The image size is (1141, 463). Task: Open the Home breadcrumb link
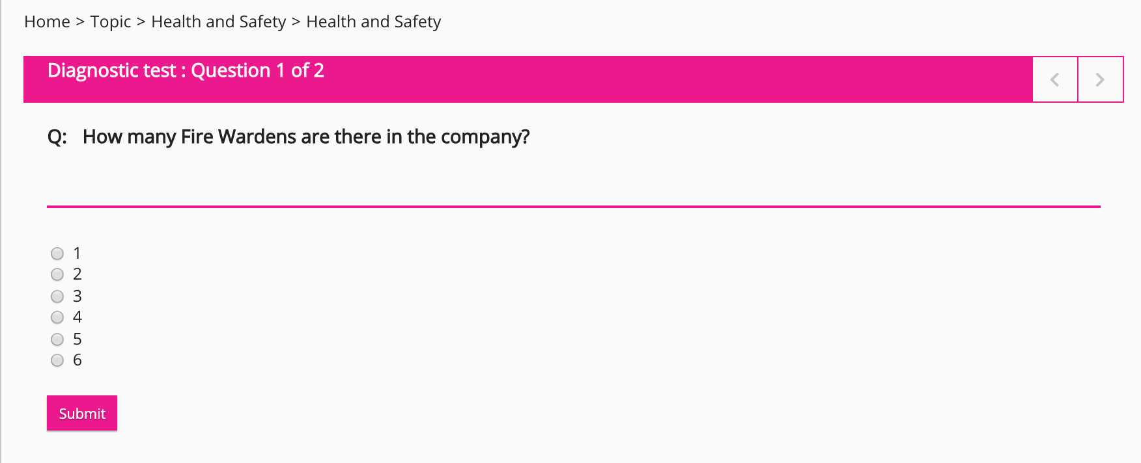(x=47, y=21)
